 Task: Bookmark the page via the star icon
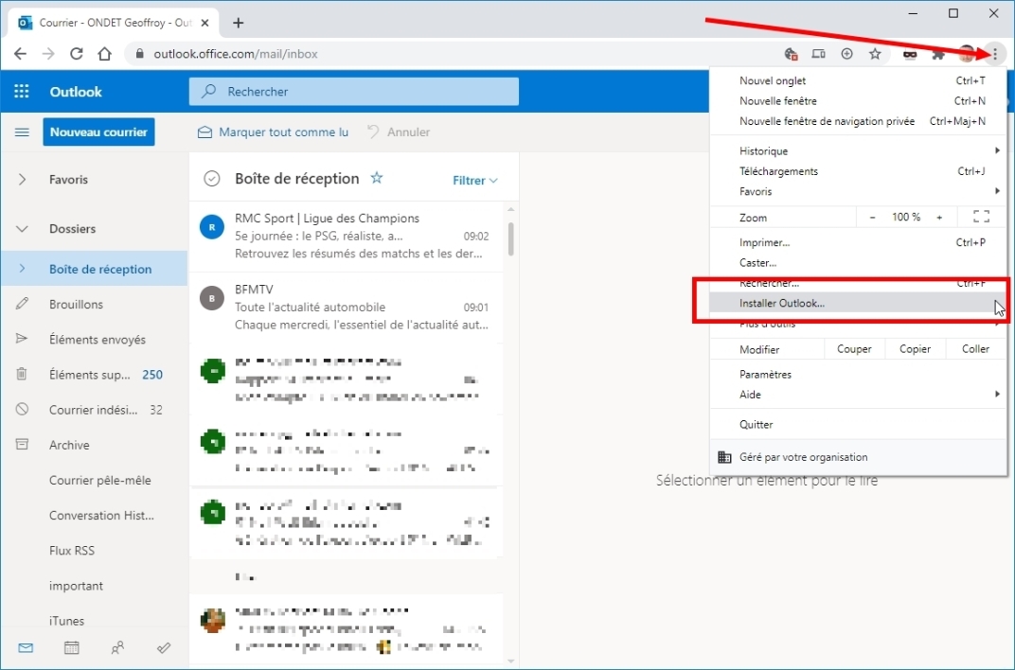click(x=875, y=54)
